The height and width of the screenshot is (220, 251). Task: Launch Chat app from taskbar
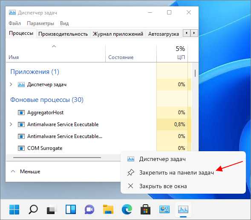[89, 209]
